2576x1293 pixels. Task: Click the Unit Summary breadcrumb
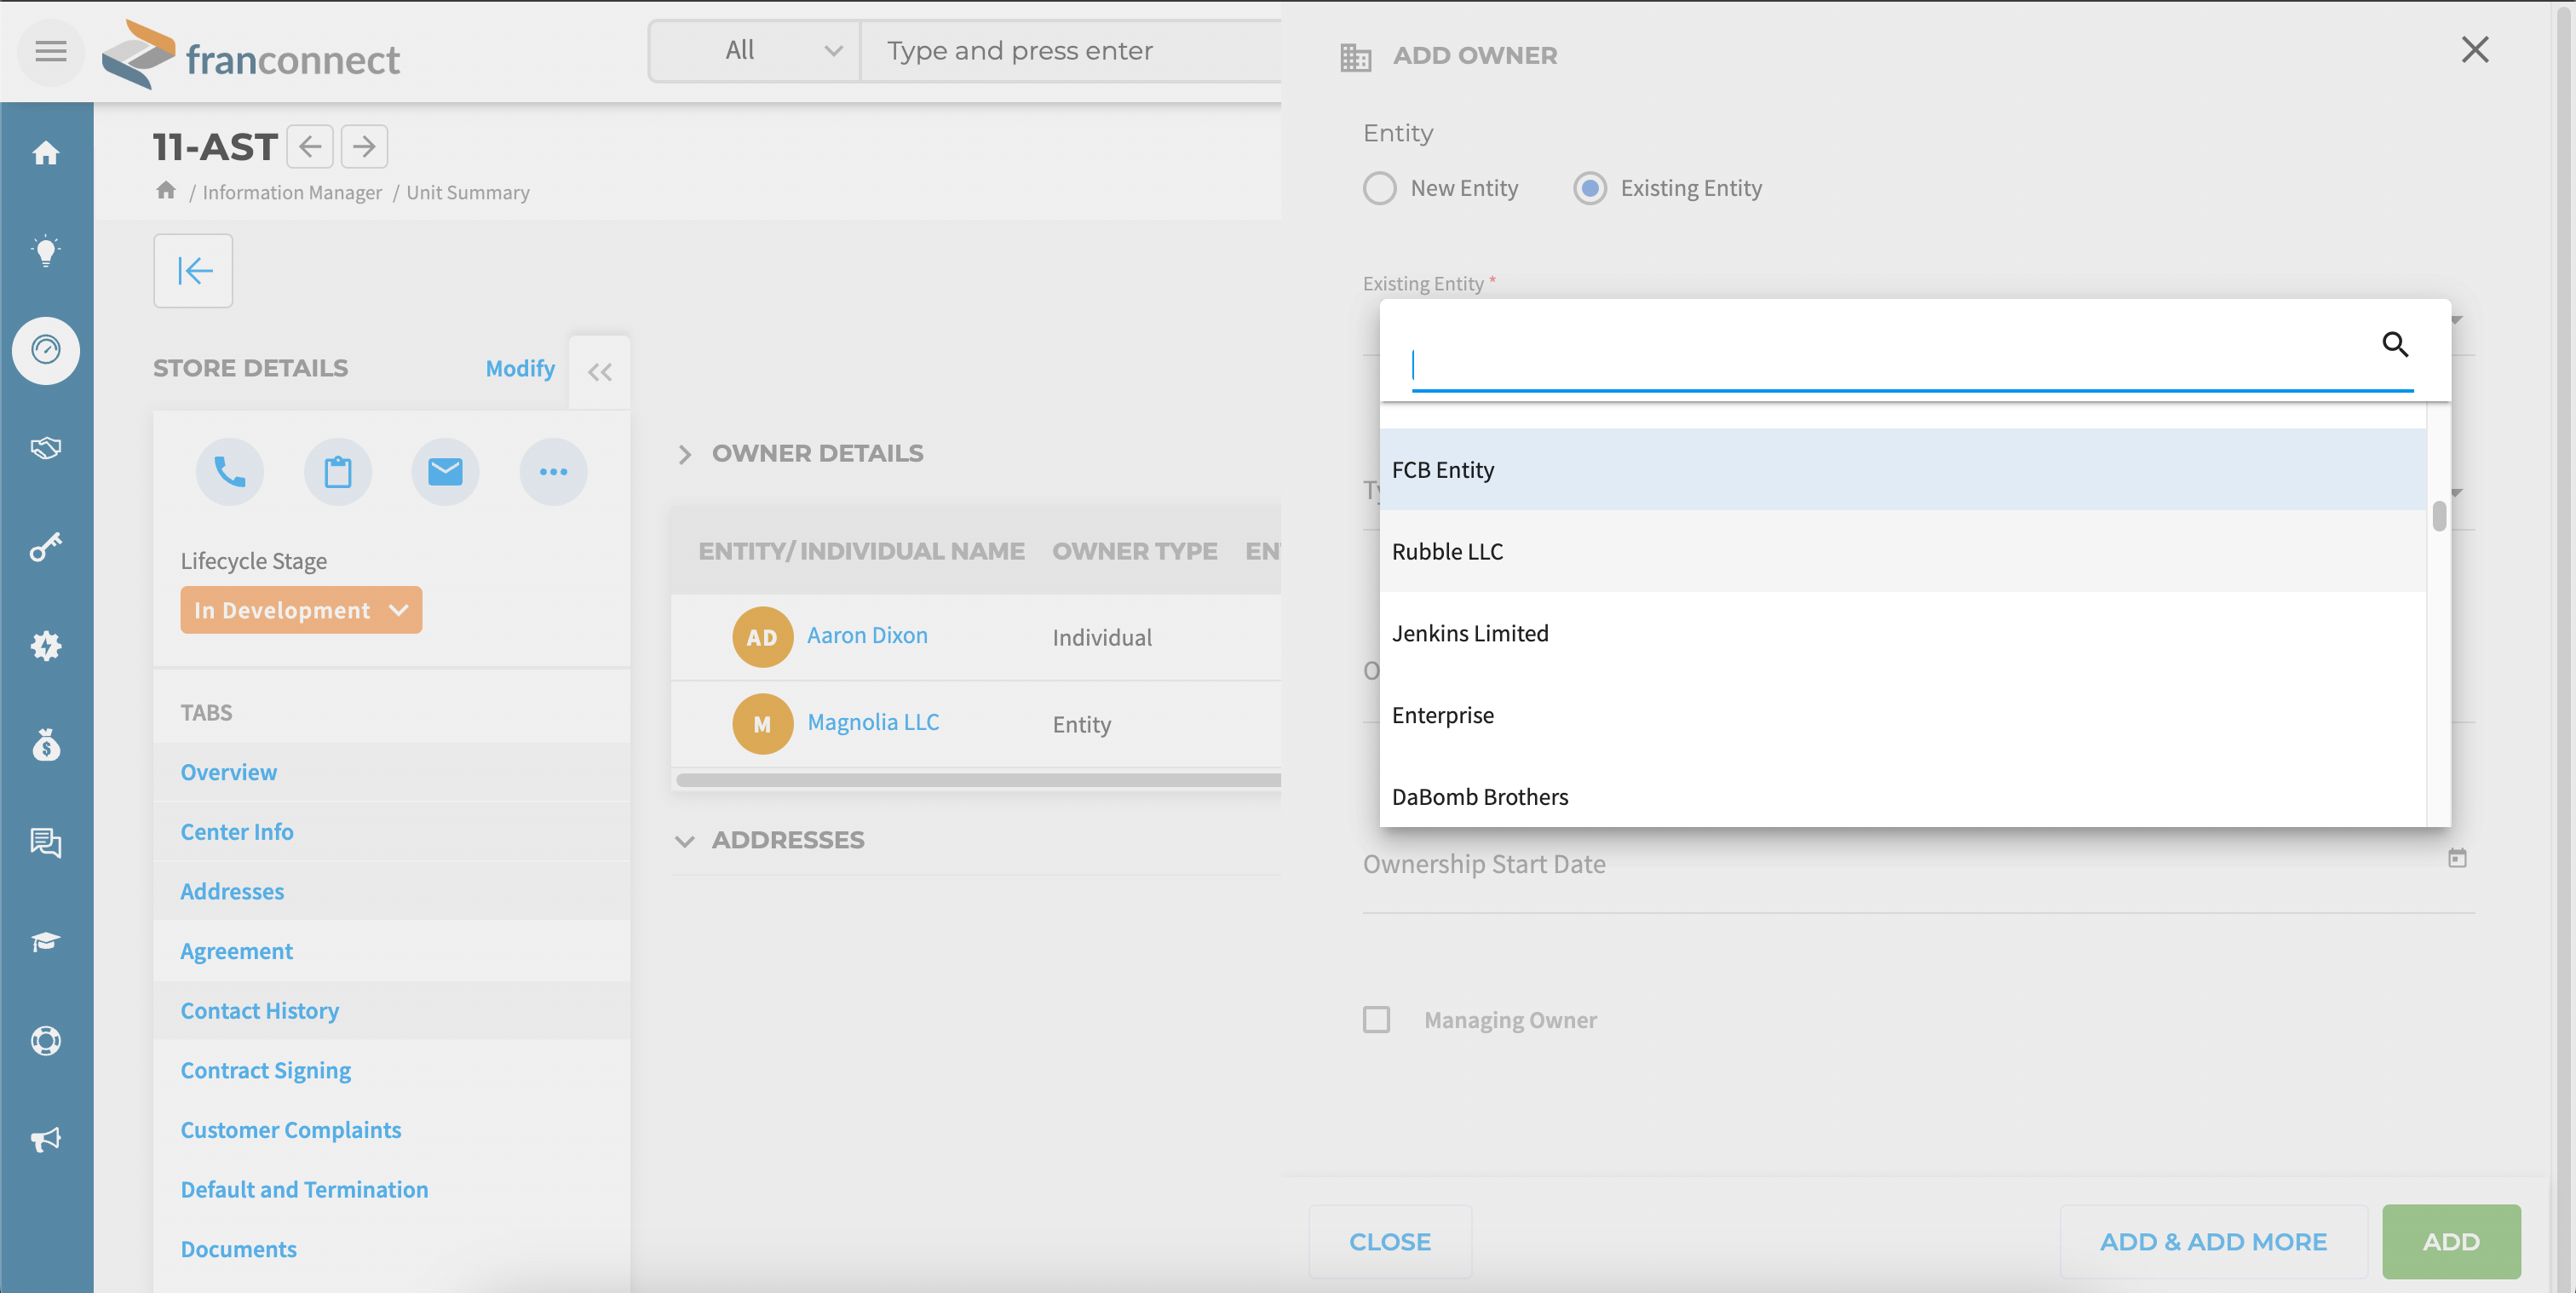[x=468, y=192]
